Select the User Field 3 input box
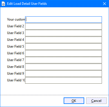The width and height of the screenshot is (109, 107). (x=63, y=33)
